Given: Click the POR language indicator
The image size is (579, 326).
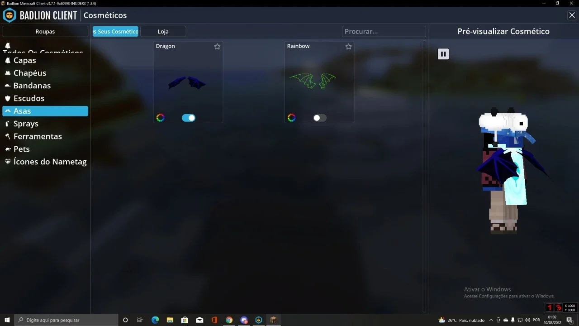Looking at the screenshot, I should (536, 320).
